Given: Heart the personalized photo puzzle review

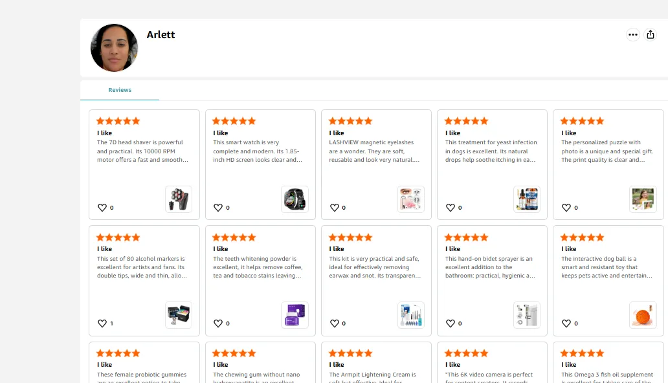Looking at the screenshot, I should [x=566, y=208].
